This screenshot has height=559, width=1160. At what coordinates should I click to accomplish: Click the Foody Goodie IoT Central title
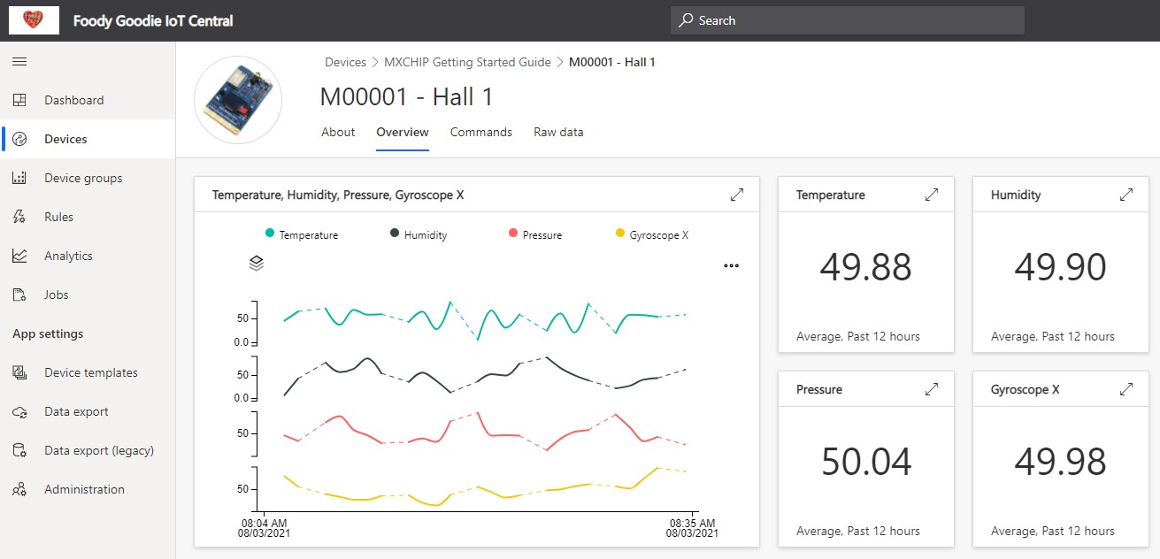(x=153, y=20)
